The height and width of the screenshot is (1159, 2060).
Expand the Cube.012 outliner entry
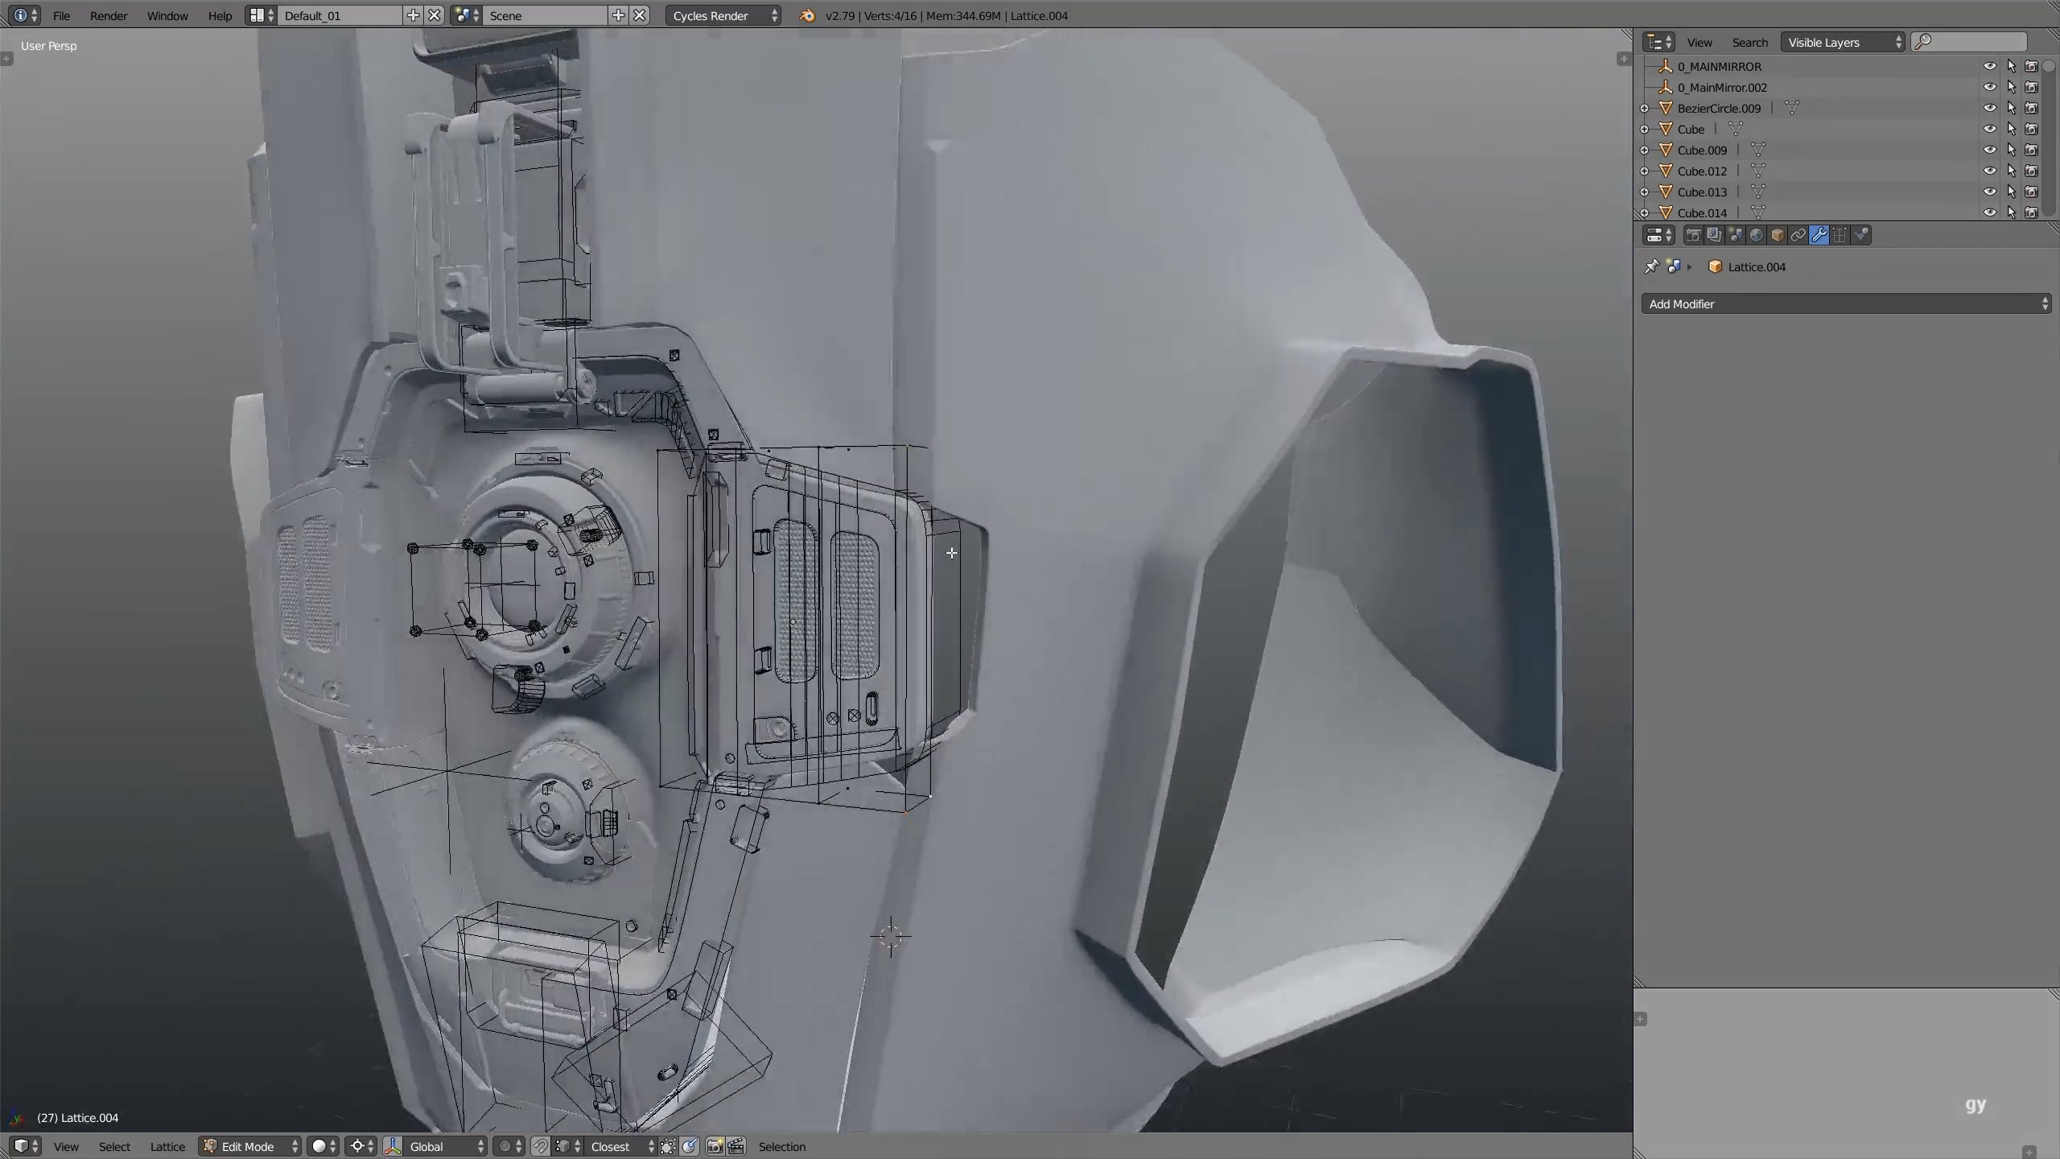[x=1644, y=171]
